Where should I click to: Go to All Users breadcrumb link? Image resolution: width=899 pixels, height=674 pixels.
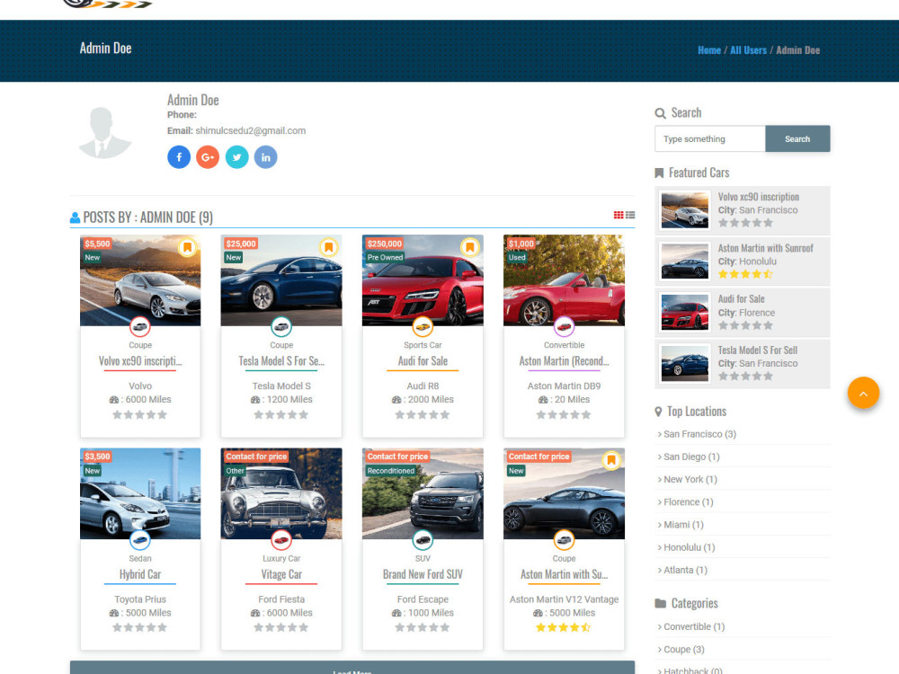coord(748,49)
